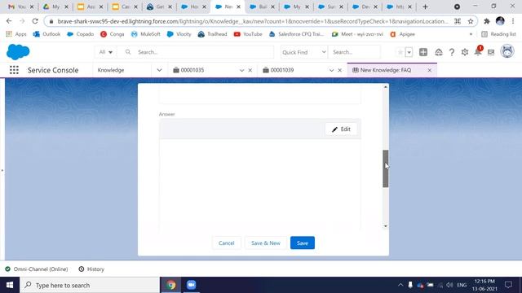
Task: Open Omni-Channel (Online) utility
Action: 37,269
